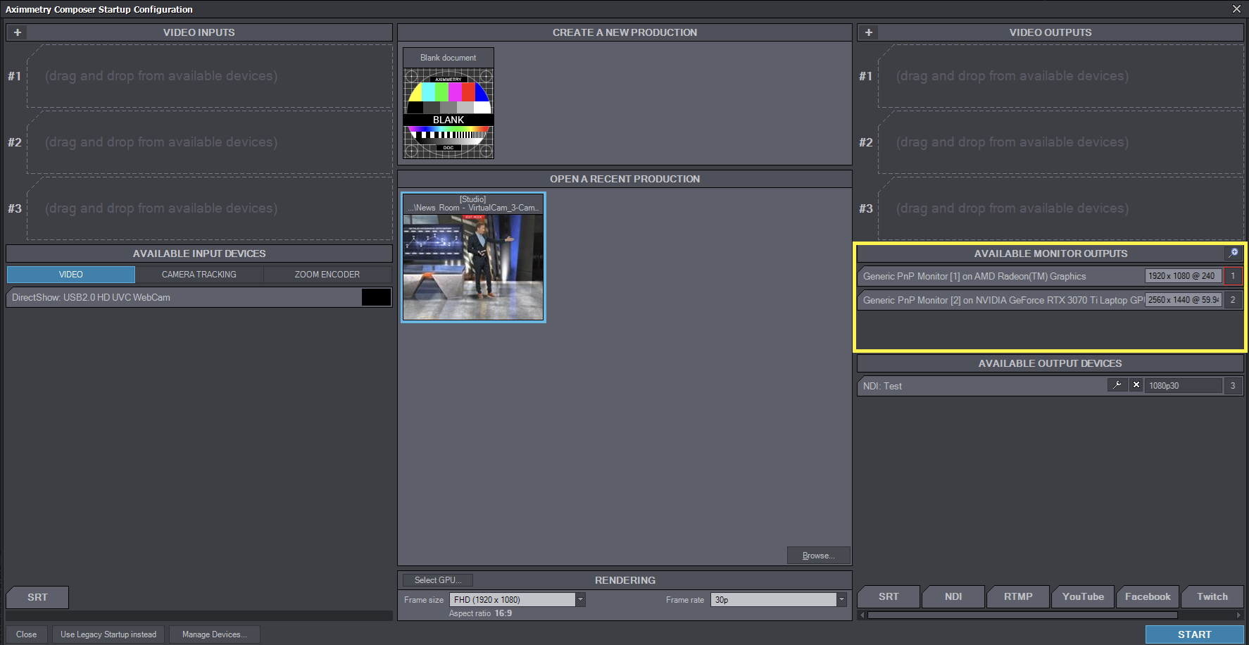Click video output slot #3 drop area

[x=1061, y=208]
